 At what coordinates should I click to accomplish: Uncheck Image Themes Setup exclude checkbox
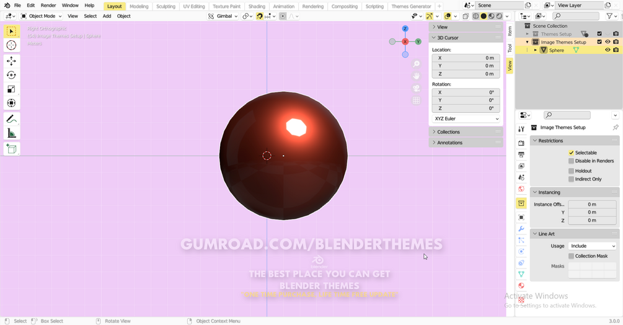pos(599,42)
